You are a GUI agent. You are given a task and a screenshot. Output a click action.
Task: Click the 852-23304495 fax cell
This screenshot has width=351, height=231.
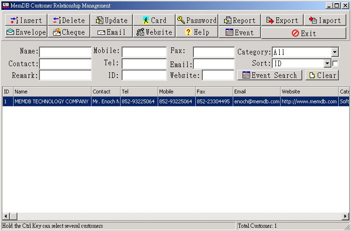(214, 101)
